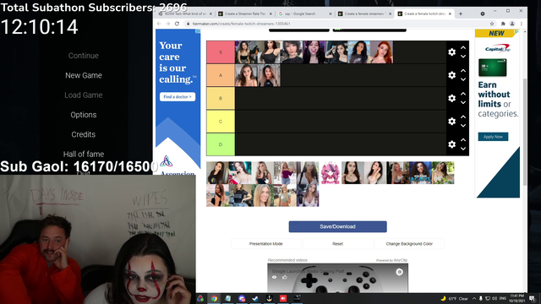Click the orange A tier label cell
The height and width of the screenshot is (304, 541).
(221, 75)
